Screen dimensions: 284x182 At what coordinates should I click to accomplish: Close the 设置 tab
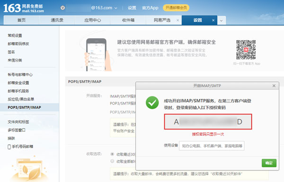coord(213,20)
